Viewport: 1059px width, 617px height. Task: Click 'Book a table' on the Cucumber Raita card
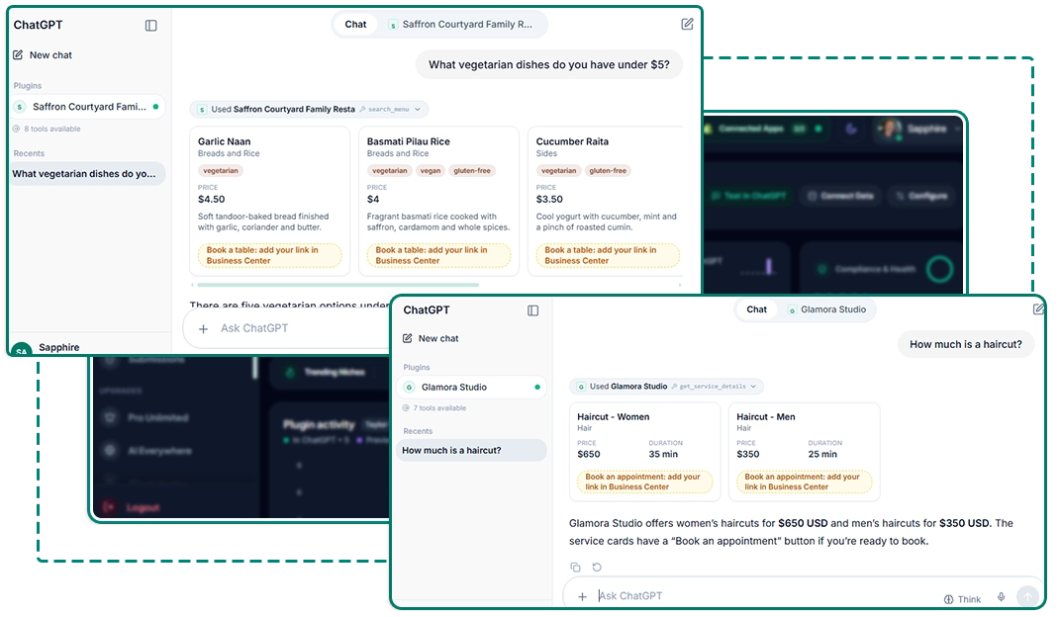tap(607, 255)
